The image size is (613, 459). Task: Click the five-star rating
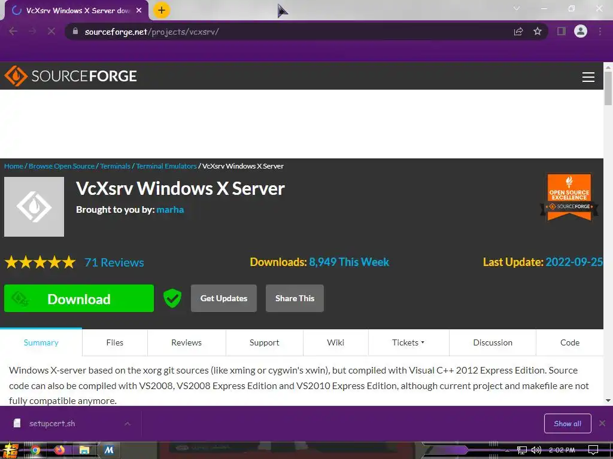(40, 262)
